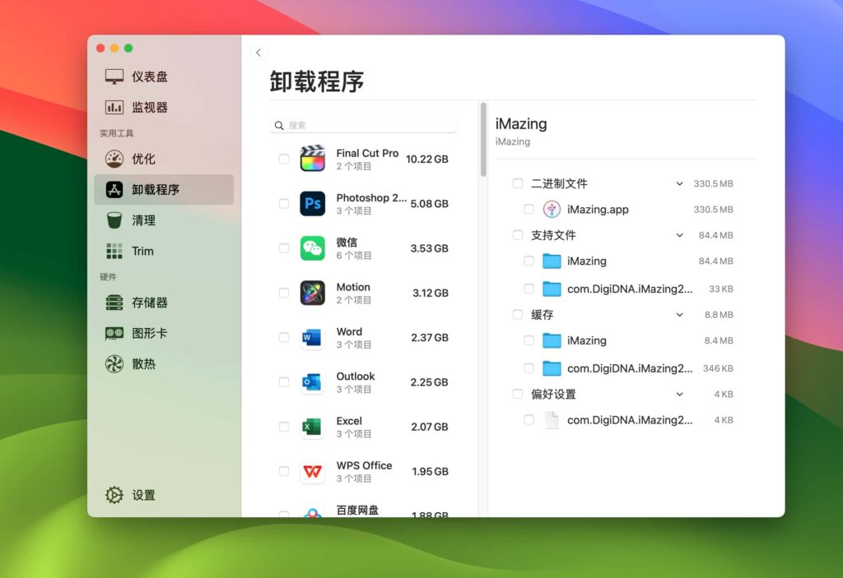Select the Photoshop app entry
The width and height of the screenshot is (843, 578).
[366, 203]
